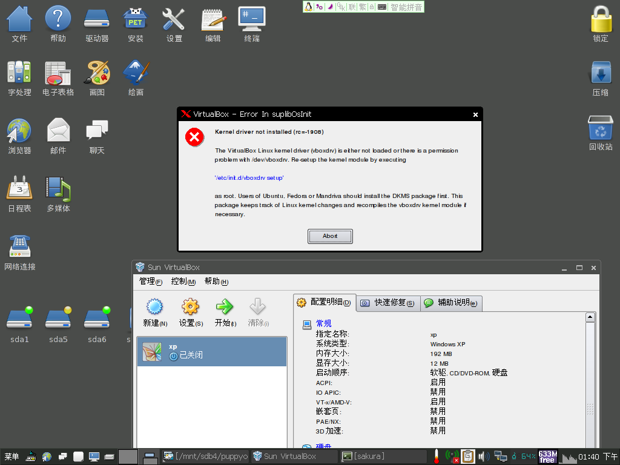Image resolution: width=620 pixels, height=465 pixels.
Task: Click the Sun VirtualBox taskbar entry
Action: tap(295, 457)
